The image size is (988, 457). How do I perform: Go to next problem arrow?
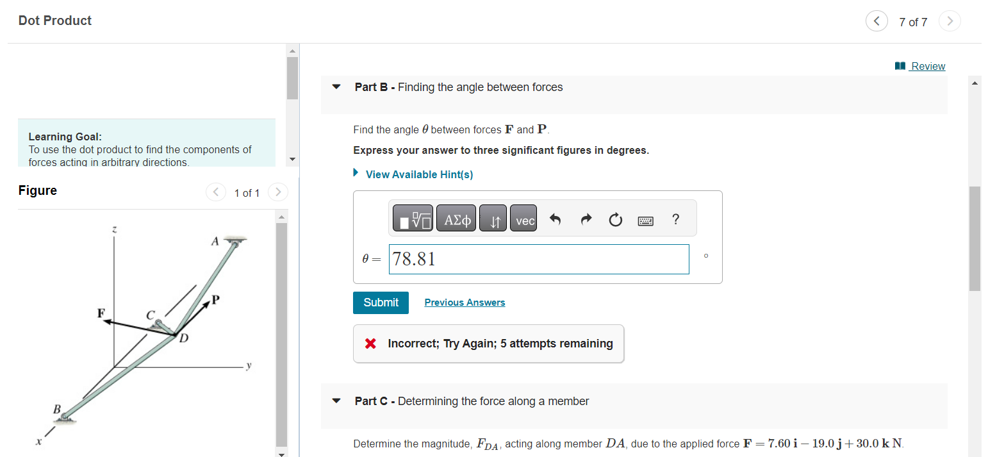[x=950, y=21]
